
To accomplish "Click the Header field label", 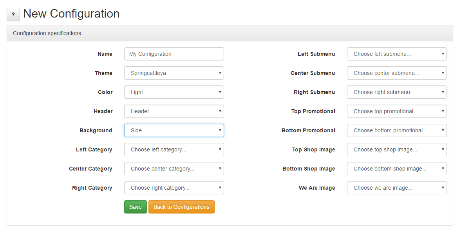I will tap(103, 111).
